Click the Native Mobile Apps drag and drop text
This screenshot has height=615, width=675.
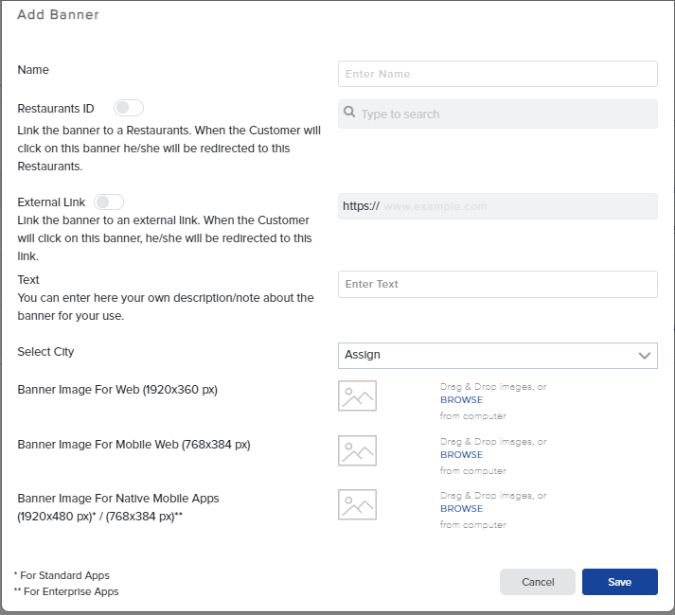click(x=493, y=496)
